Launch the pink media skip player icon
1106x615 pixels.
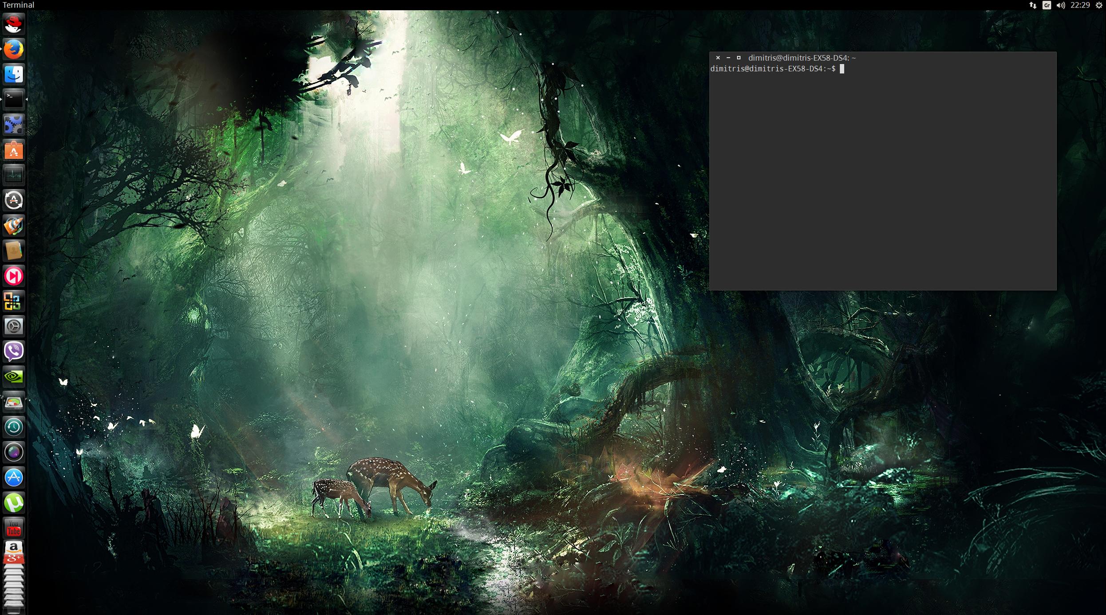(14, 276)
